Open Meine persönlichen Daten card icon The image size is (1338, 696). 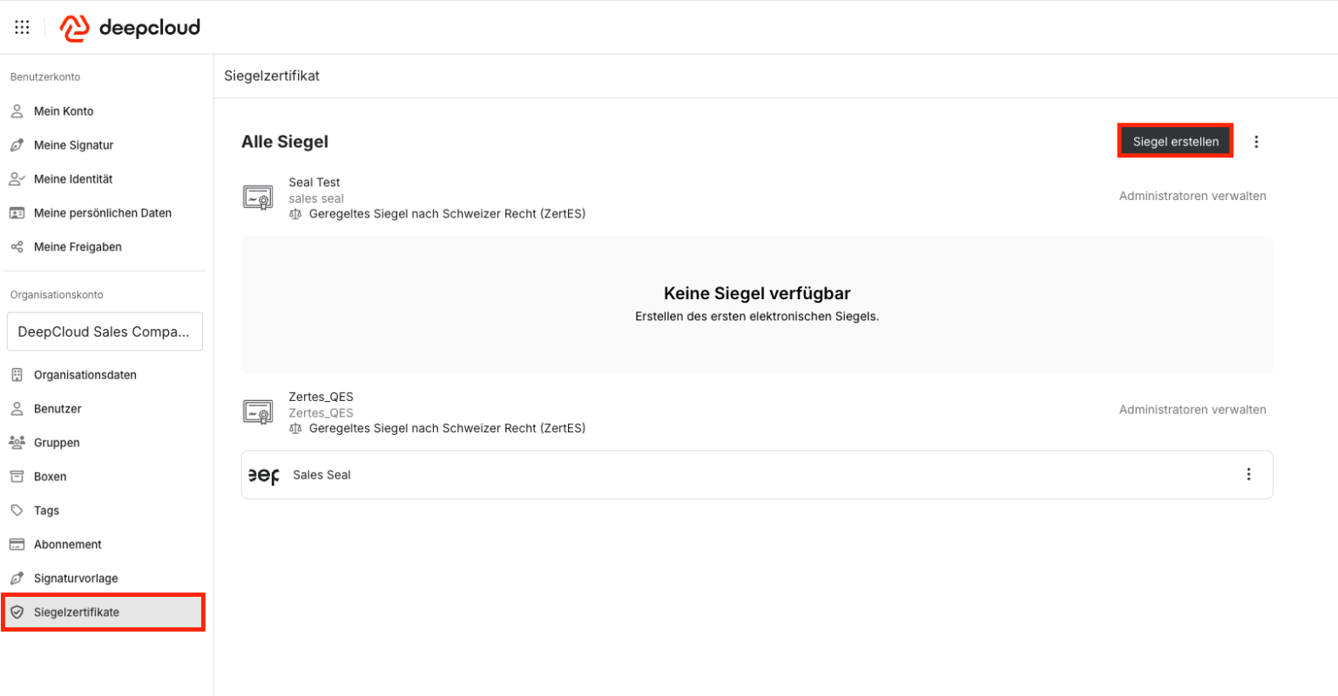pos(16,212)
